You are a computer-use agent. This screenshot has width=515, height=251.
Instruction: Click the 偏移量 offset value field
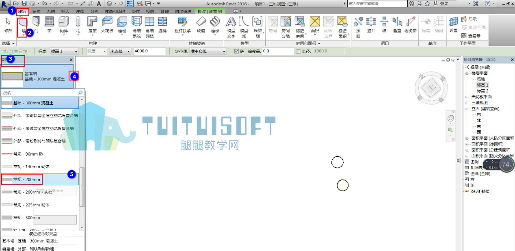pos(278,51)
